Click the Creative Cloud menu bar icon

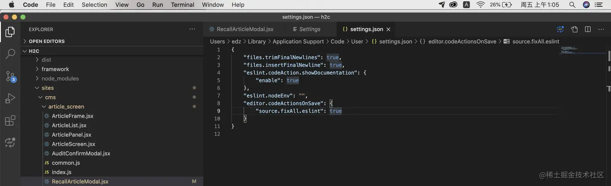(453, 5)
